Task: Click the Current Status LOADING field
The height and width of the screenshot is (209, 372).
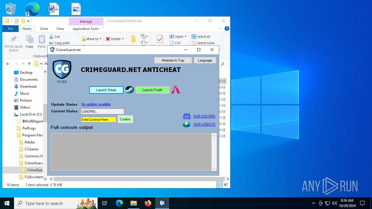Action: [x=102, y=111]
